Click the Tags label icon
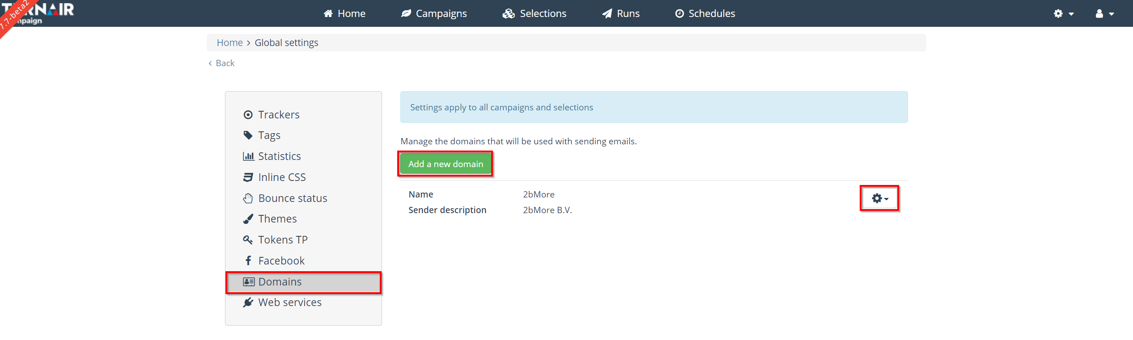 (248, 135)
